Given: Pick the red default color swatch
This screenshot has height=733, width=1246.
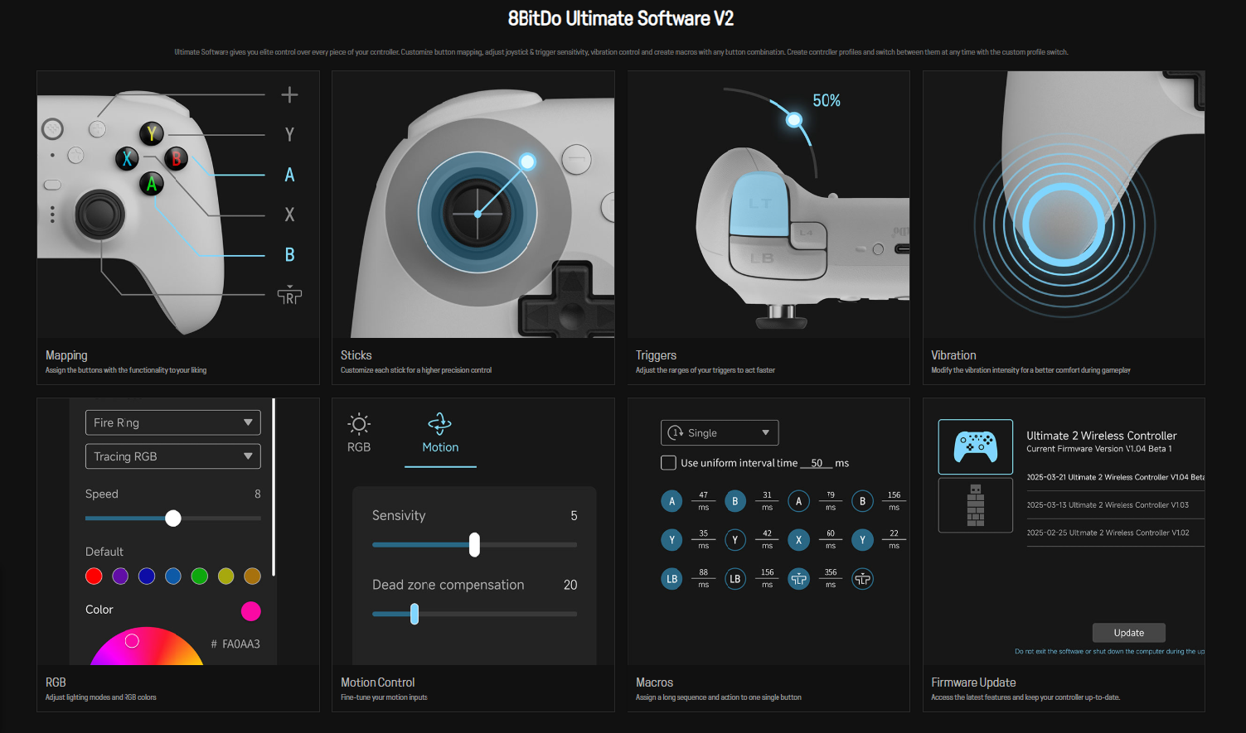Looking at the screenshot, I should click(x=94, y=576).
